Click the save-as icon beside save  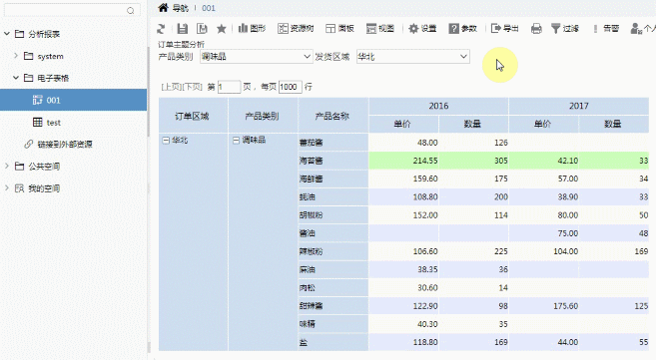(202, 29)
